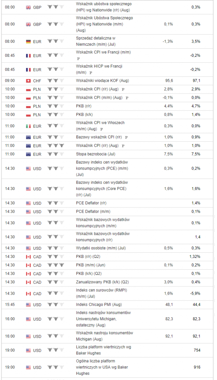This screenshot has width=217, height=380.
Task: Click the 'P' marker beside Wskaźnik CPI we Francji
Action: (x=78, y=59)
